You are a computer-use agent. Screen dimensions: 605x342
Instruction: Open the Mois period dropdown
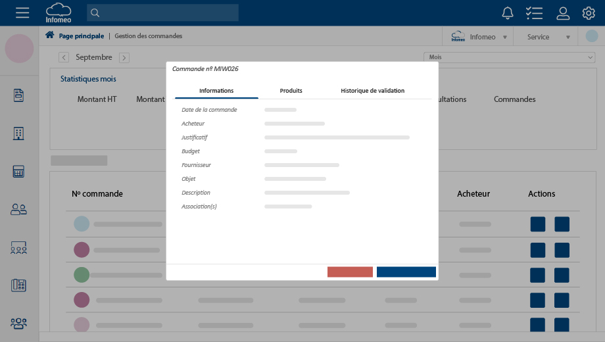click(x=509, y=57)
